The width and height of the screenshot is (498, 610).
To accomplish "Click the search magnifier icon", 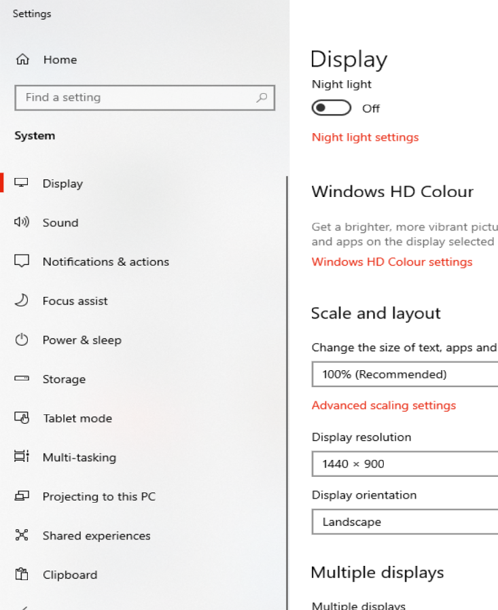I will point(262,97).
